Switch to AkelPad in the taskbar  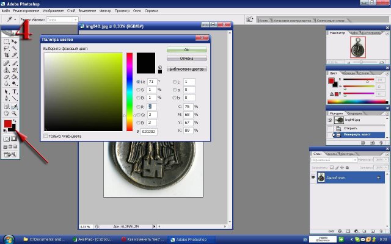pos(94,239)
